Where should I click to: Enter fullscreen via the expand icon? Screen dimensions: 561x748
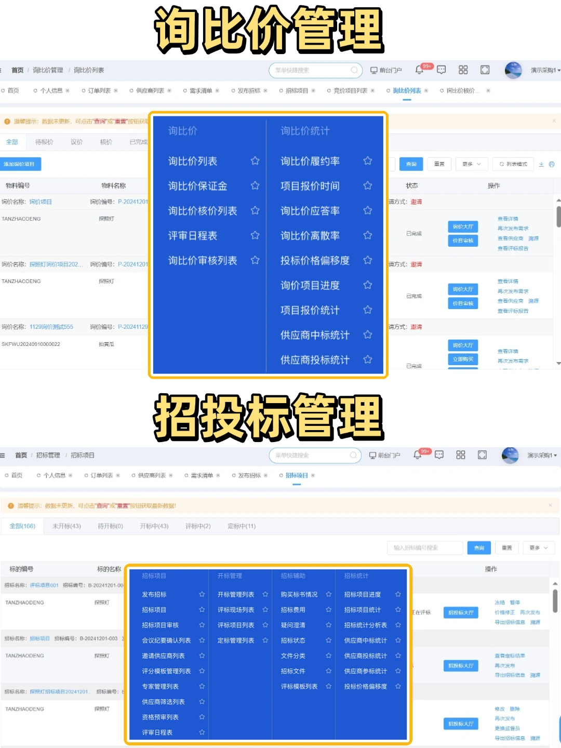pyautogui.click(x=485, y=70)
